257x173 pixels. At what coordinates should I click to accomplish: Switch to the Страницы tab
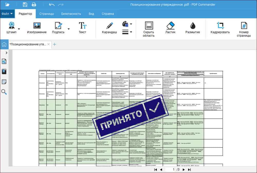point(47,14)
